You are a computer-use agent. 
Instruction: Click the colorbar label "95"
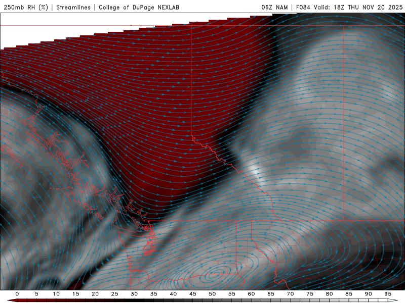tap(388, 294)
